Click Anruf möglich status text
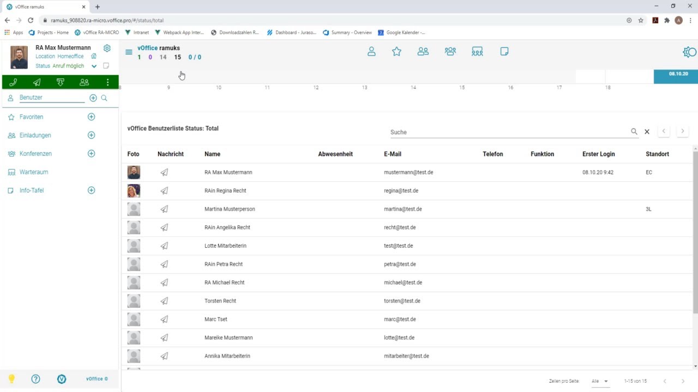The height and width of the screenshot is (392, 698). pos(68,66)
